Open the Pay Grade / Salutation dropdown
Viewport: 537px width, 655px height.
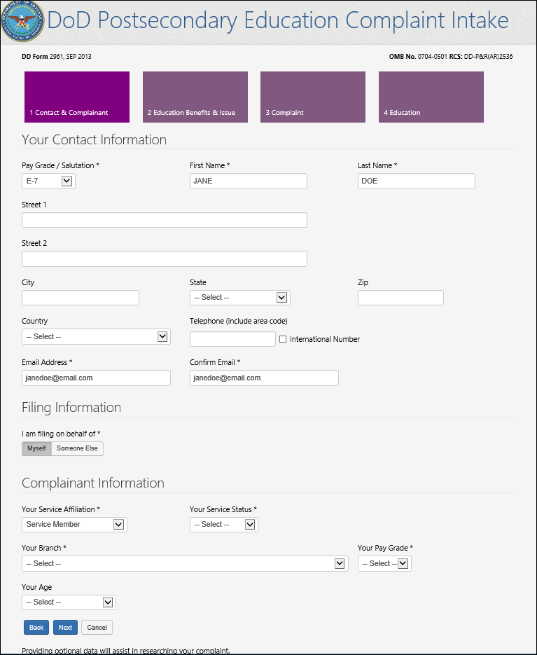point(48,181)
